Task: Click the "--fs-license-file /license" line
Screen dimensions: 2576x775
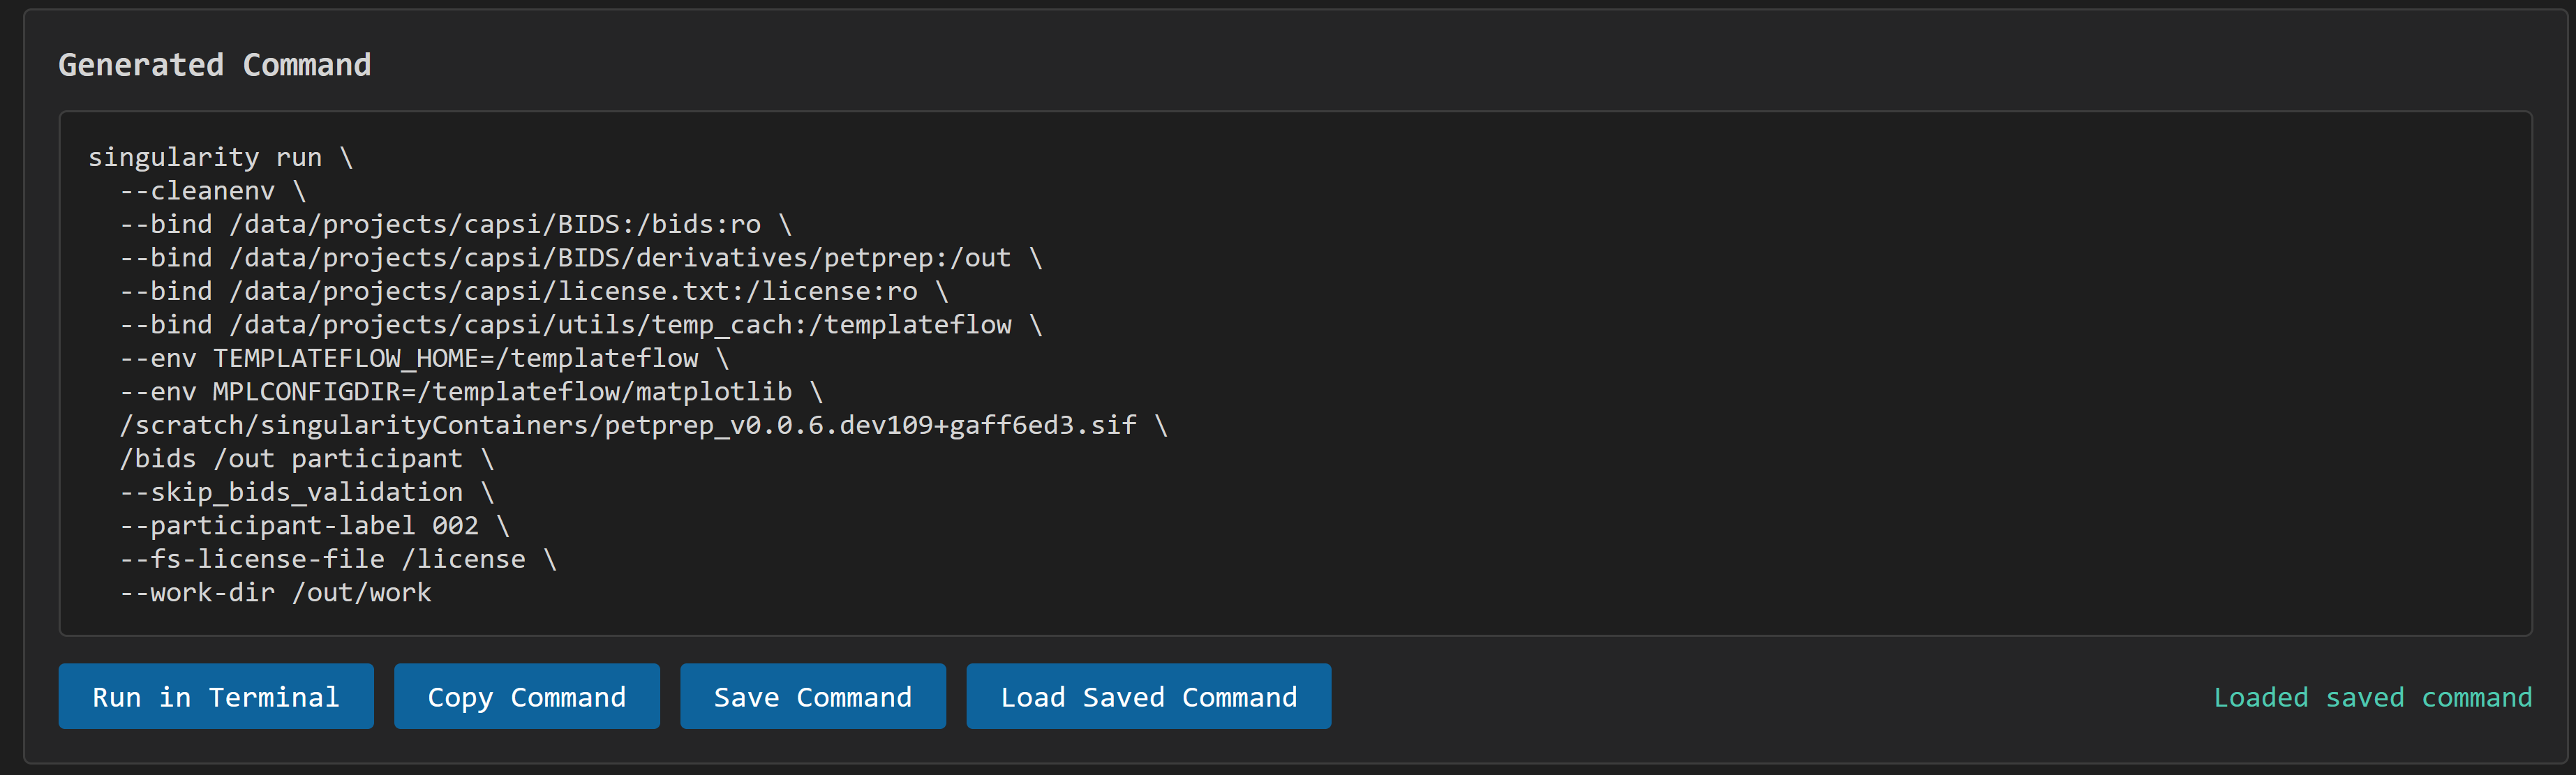Action: [338, 559]
